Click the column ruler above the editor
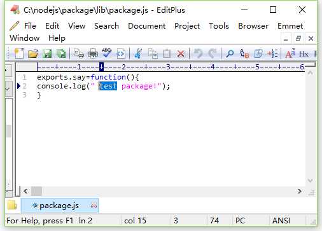 click(171, 67)
